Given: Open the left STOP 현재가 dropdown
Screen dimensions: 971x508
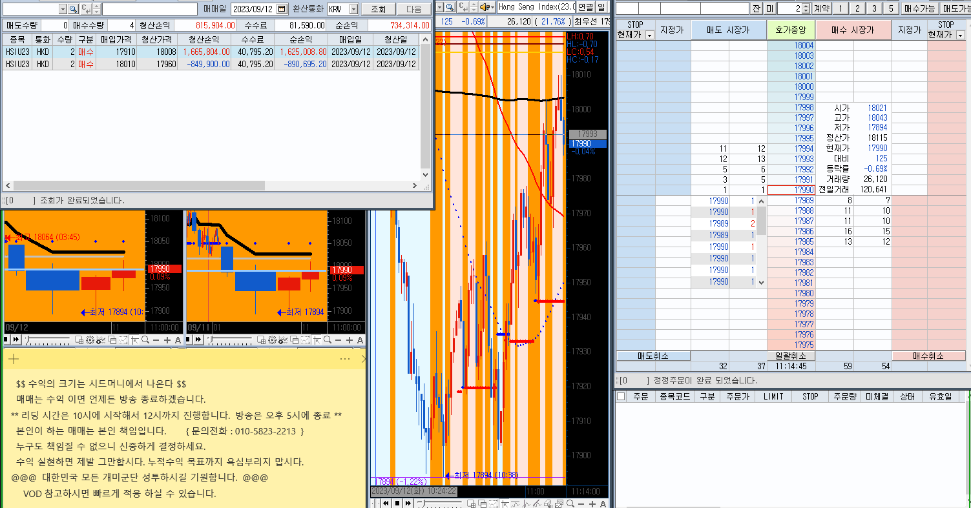Looking at the screenshot, I should click(x=649, y=34).
